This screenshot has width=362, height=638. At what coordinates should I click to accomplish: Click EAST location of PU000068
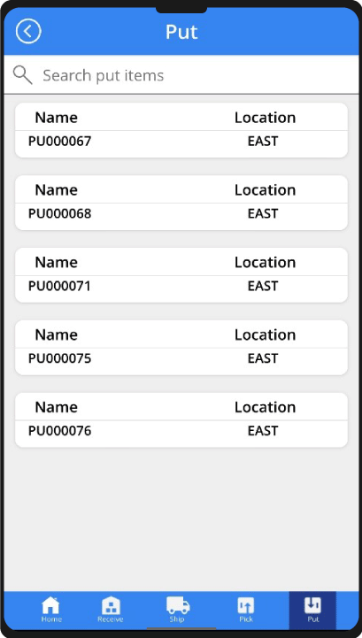click(x=263, y=213)
